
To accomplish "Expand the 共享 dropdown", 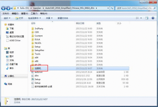I will (49, 18).
